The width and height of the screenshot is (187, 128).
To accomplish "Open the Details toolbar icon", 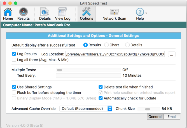I will (x=45, y=12).
